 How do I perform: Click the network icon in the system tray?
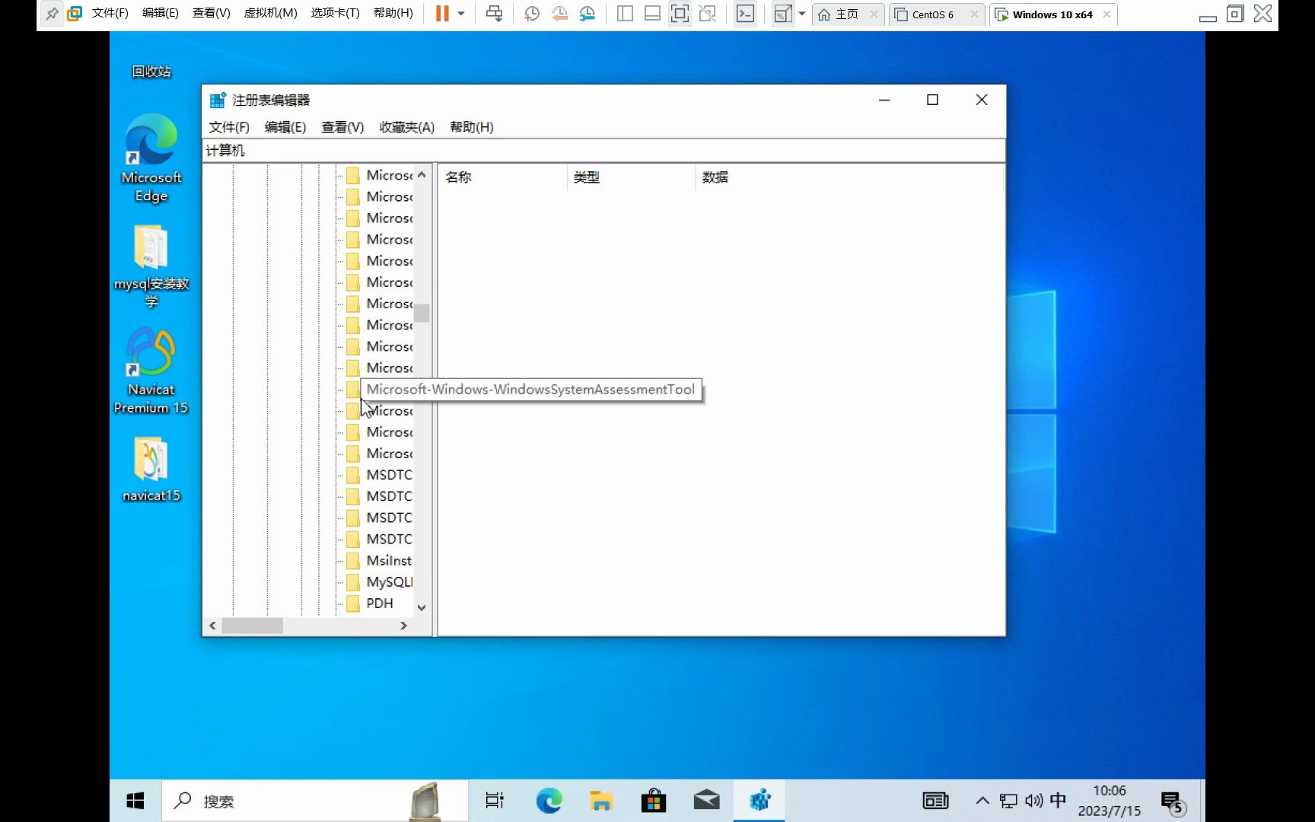1008,801
